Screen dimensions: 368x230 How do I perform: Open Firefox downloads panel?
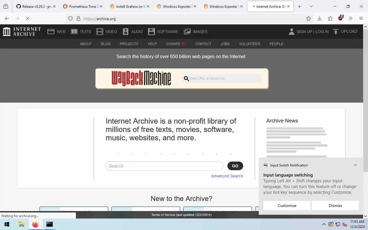tap(319, 18)
